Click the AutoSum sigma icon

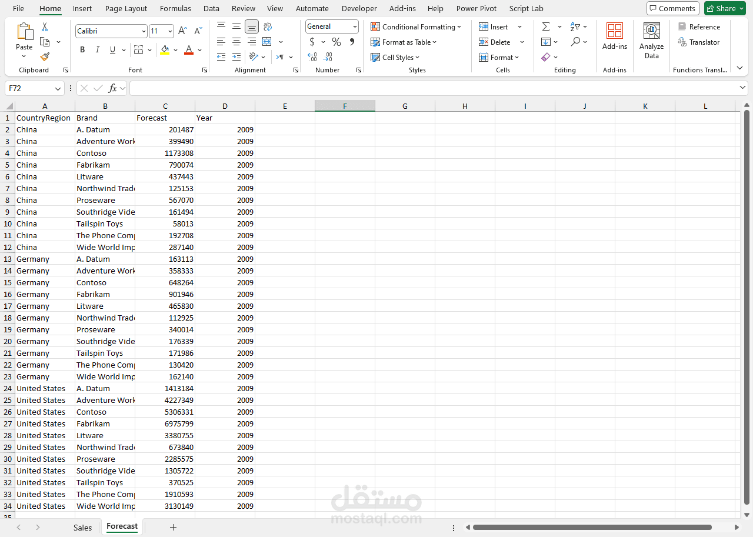(x=546, y=26)
